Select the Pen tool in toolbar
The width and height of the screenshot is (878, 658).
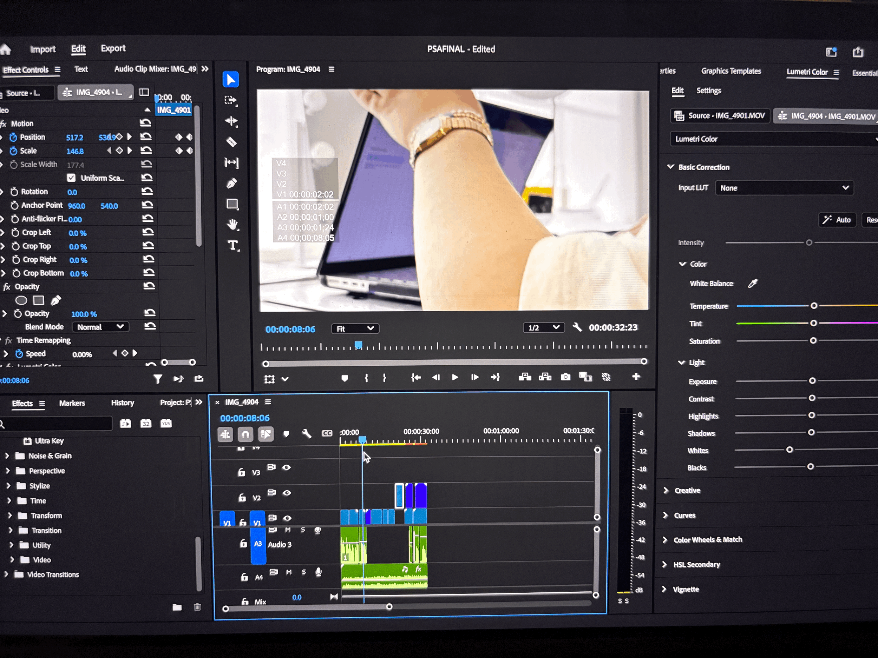pos(231,183)
